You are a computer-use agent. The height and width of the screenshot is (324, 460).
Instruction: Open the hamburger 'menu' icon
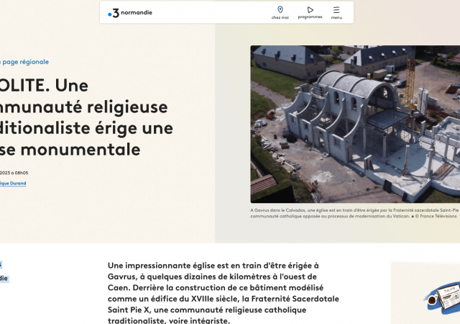[x=336, y=11]
